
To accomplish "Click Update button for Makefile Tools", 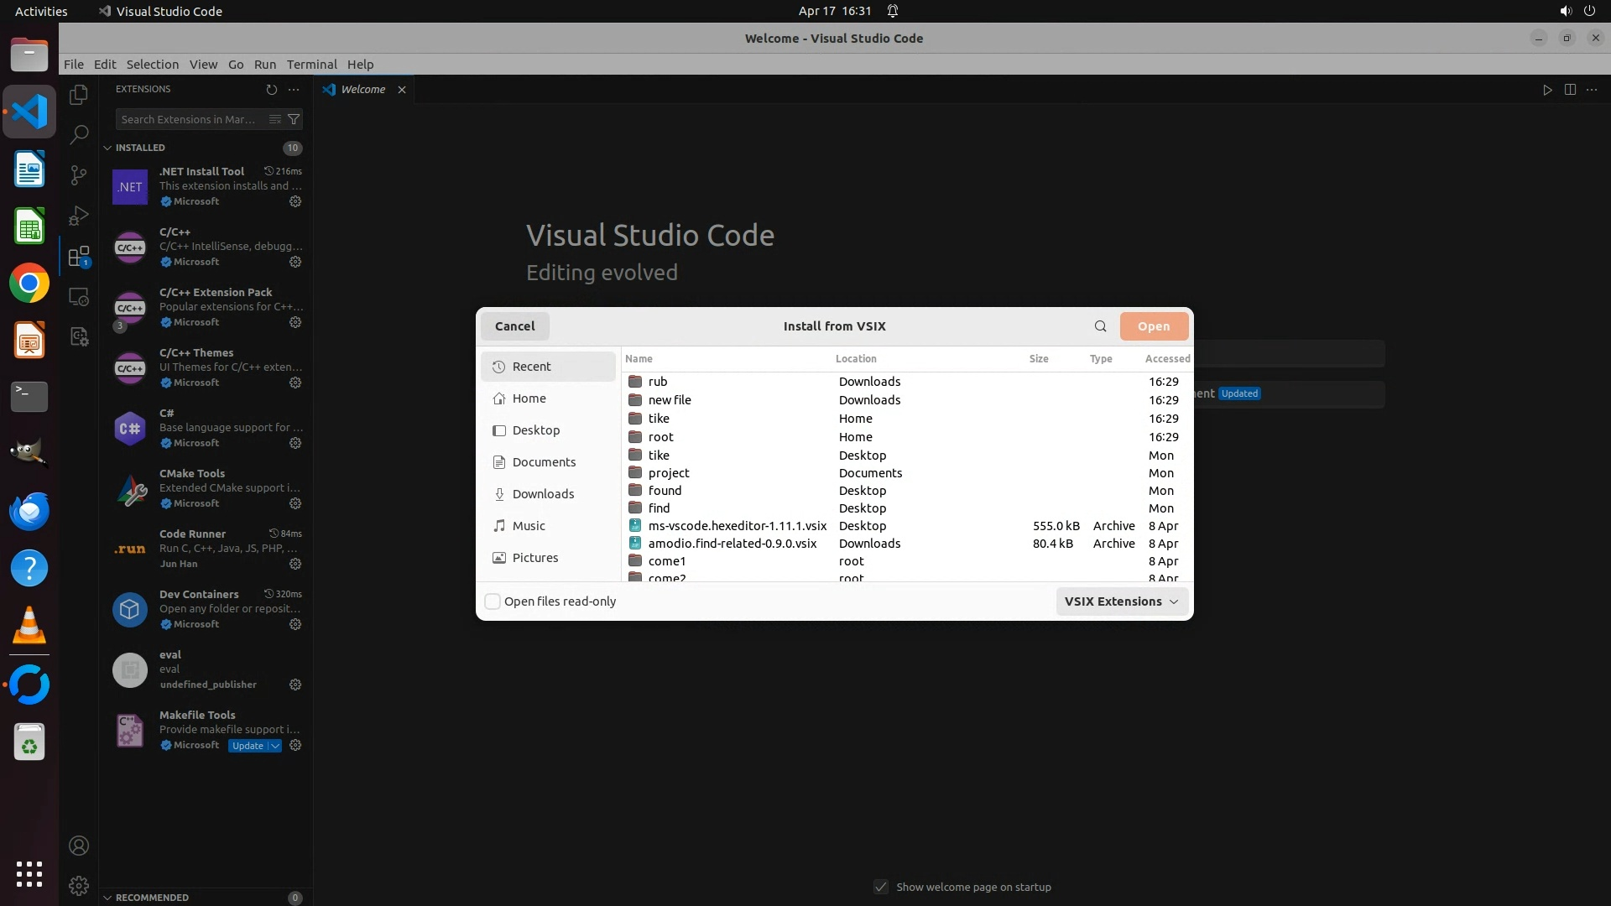I will point(248,746).
